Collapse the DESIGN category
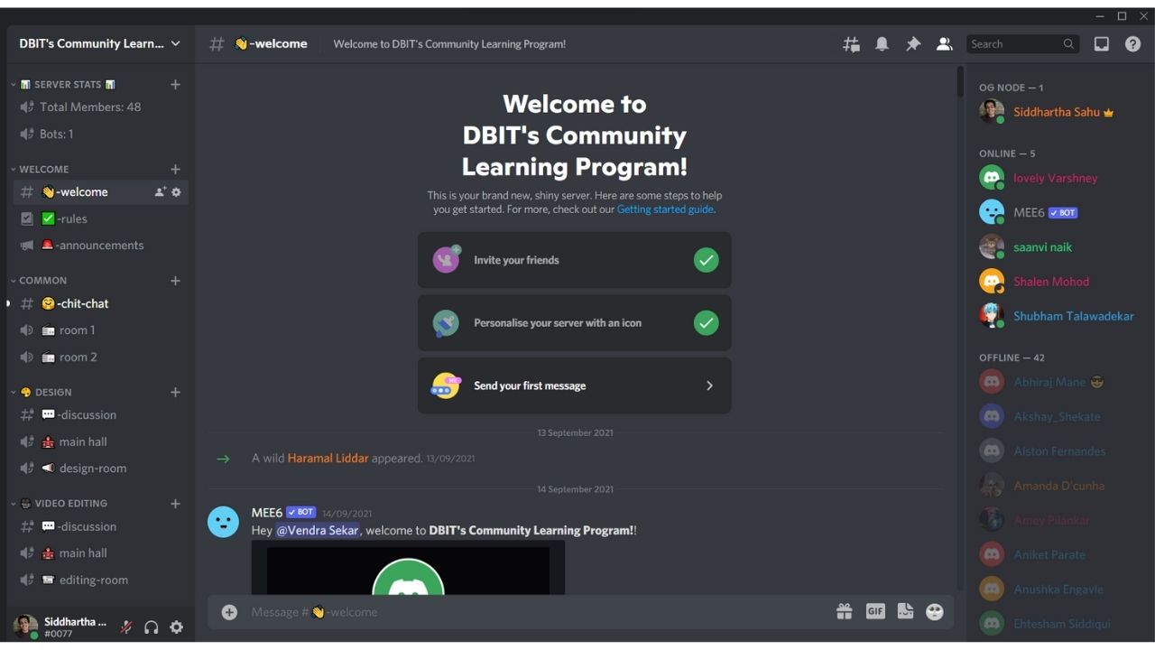The image size is (1155, 650). pos(42,392)
